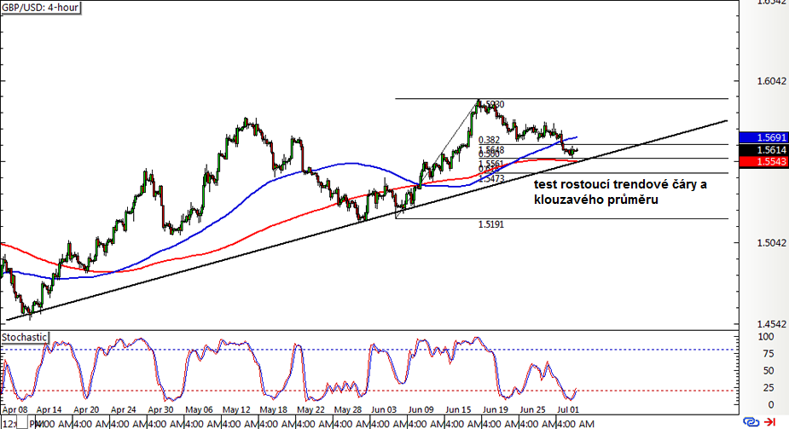Click the black 1.5614 current price tag
789x429 pixels.
(x=764, y=150)
